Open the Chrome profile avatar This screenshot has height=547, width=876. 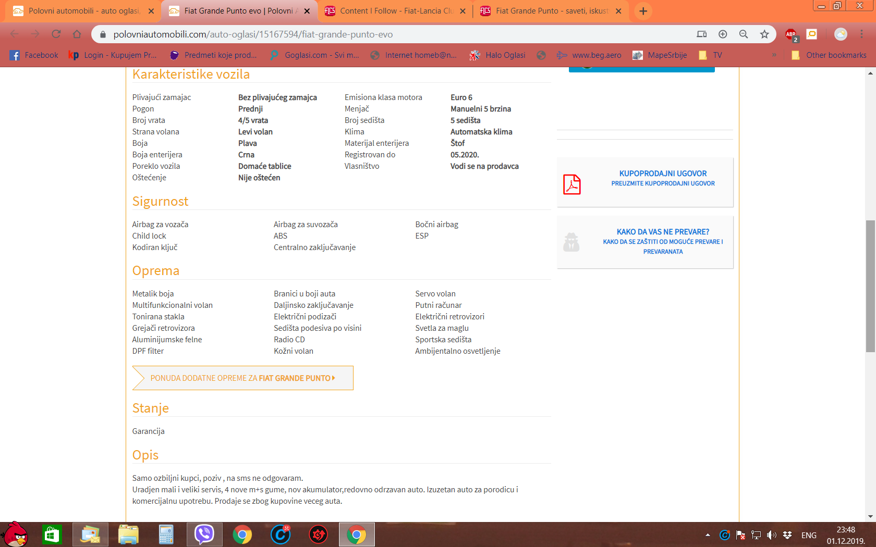click(x=841, y=34)
